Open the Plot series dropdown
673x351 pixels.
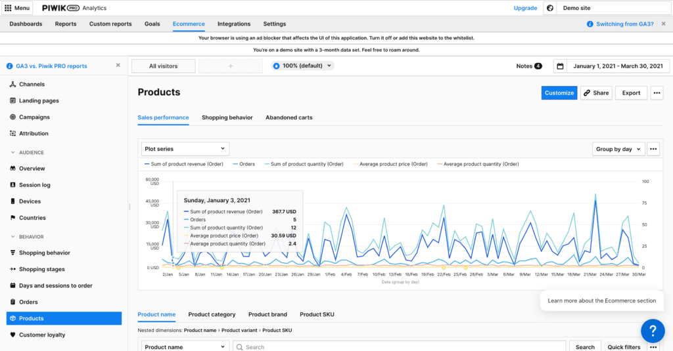(x=185, y=149)
